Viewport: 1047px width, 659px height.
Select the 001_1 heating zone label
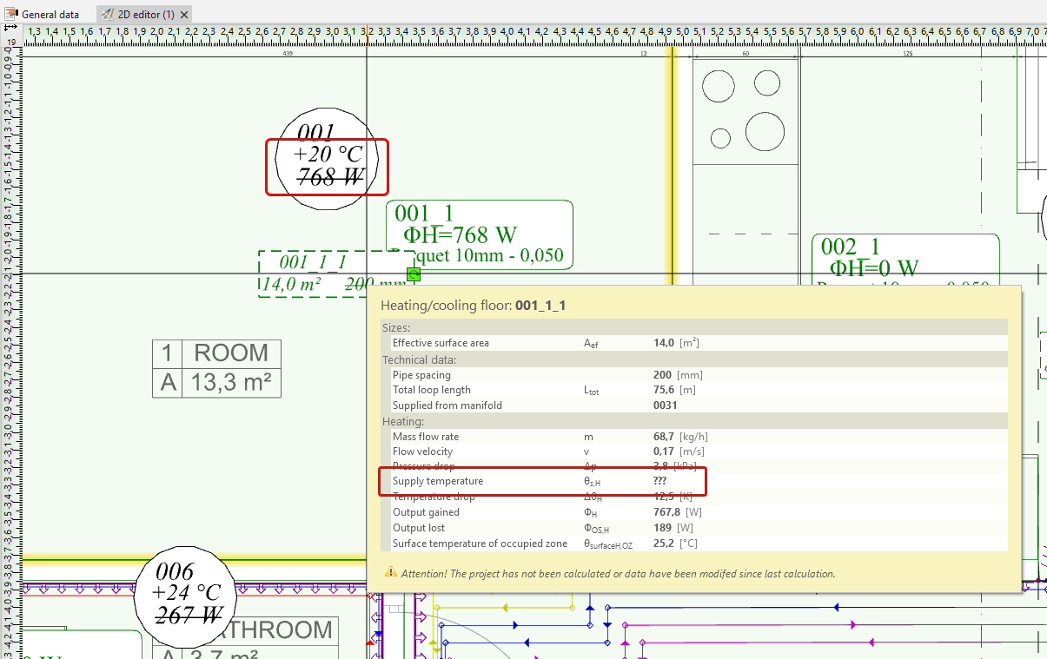pyautogui.click(x=480, y=234)
